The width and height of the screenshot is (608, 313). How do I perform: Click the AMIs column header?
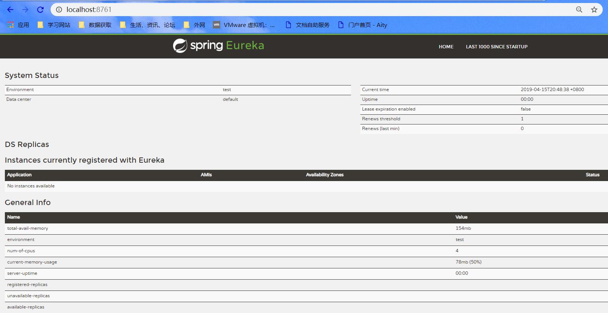pyautogui.click(x=206, y=175)
